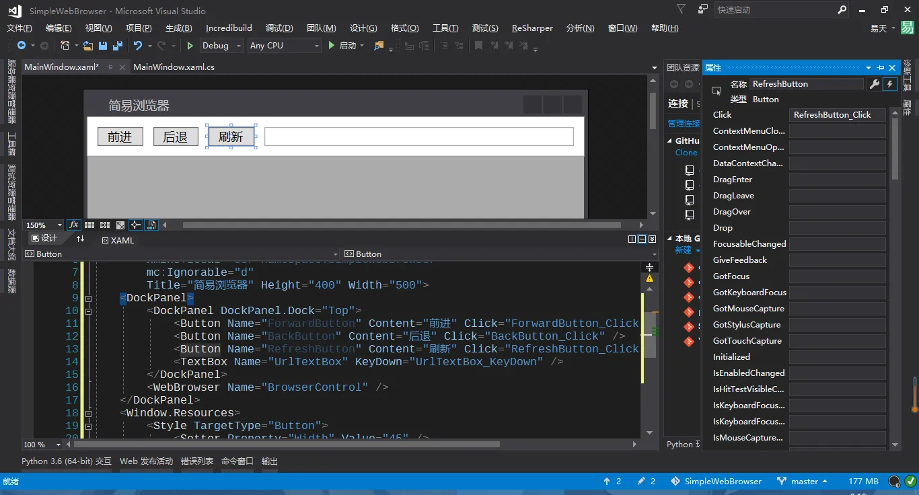Click the lightning bolt events icon
919x495 pixels.
(x=890, y=84)
